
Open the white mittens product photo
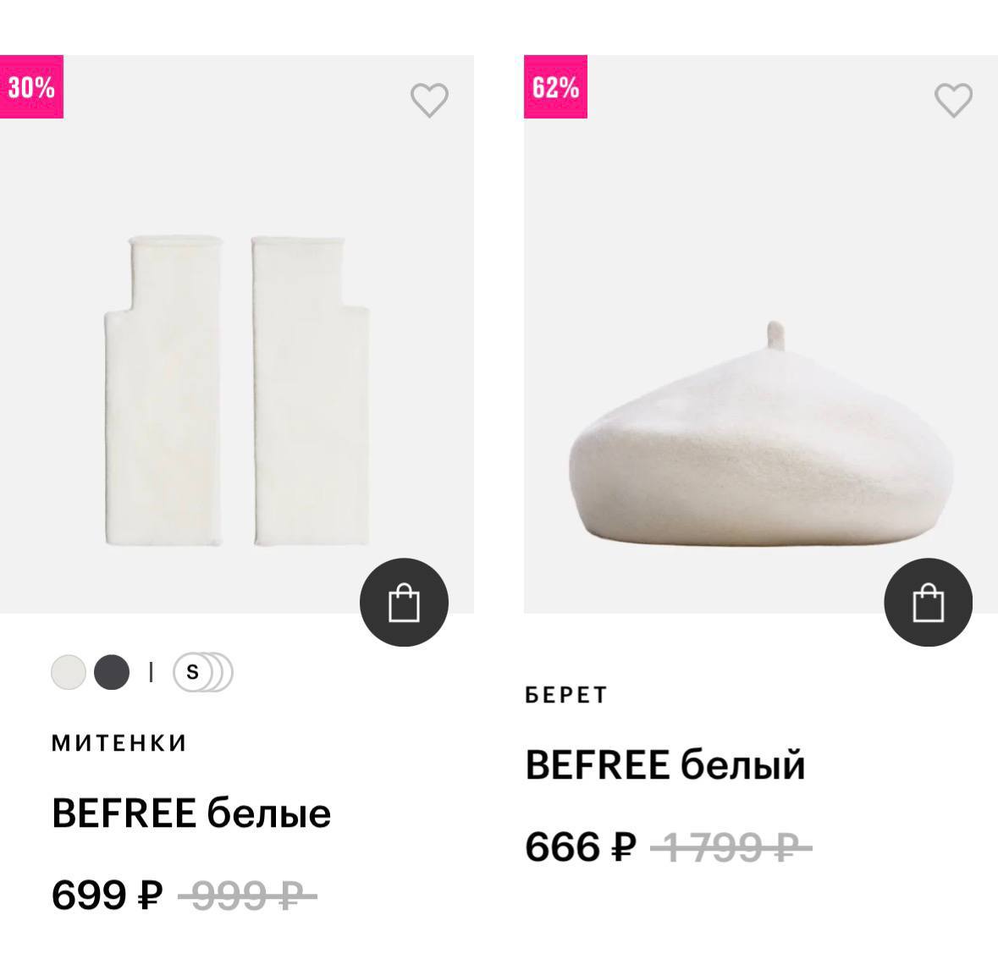[x=236, y=389]
